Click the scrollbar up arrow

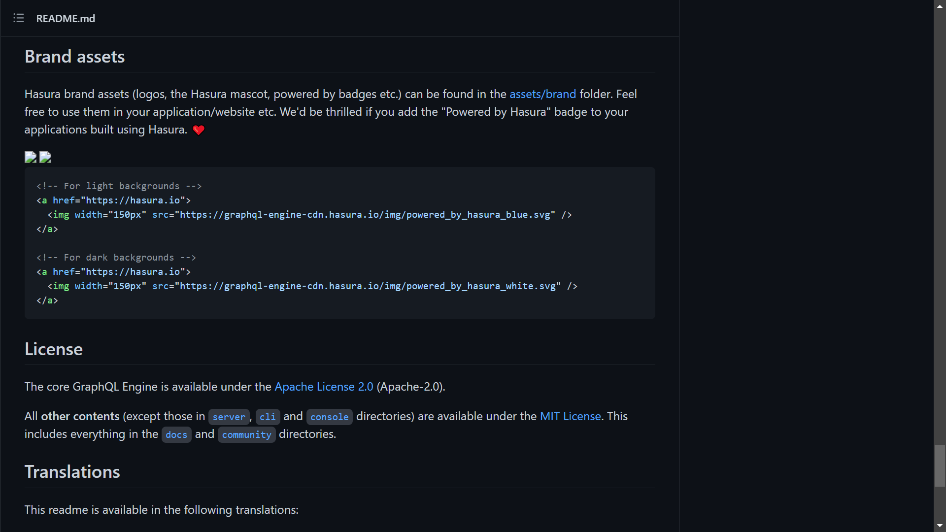(939, 5)
